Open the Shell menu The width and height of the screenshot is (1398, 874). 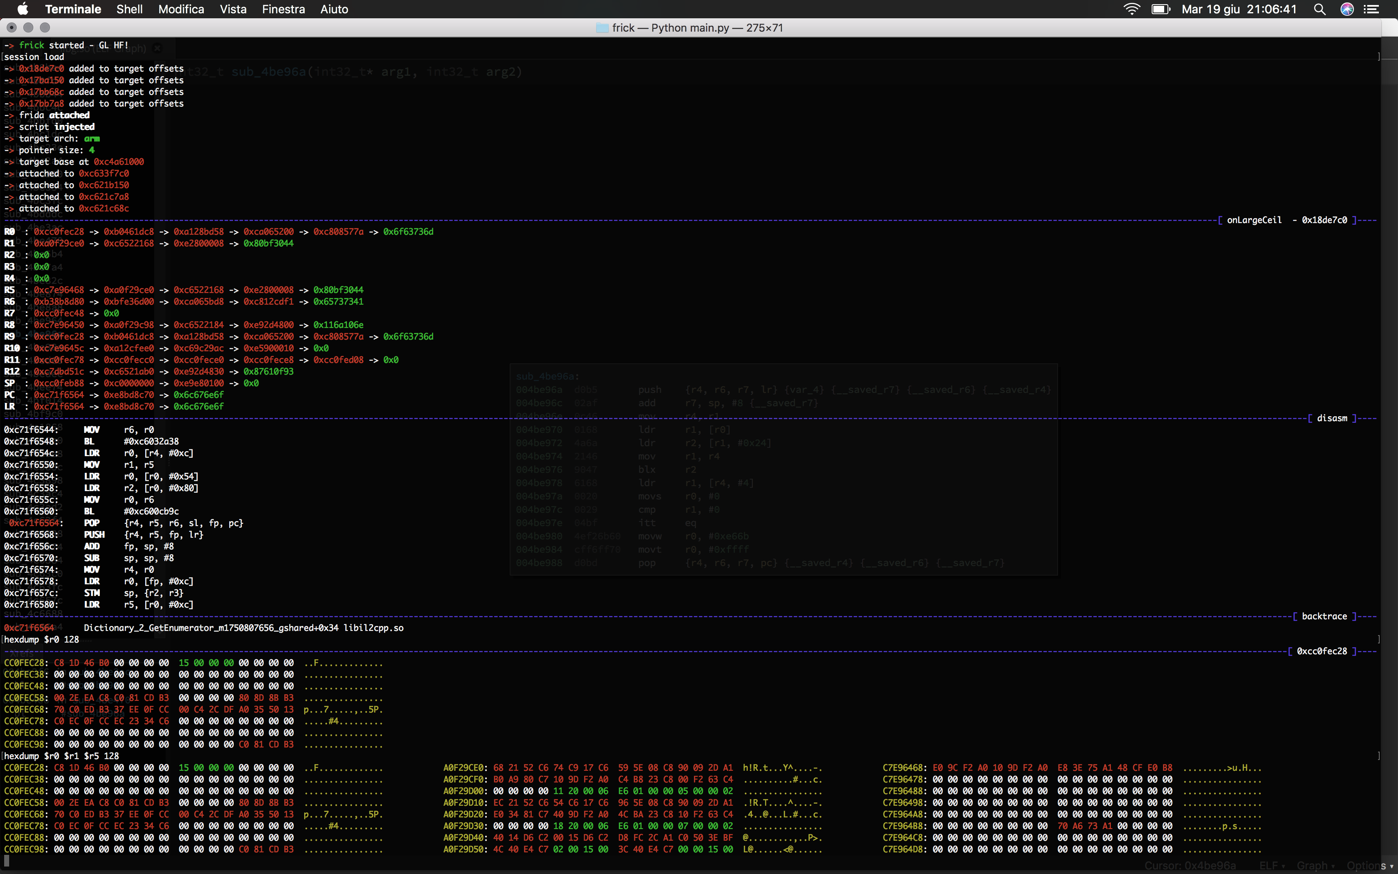[x=129, y=9]
